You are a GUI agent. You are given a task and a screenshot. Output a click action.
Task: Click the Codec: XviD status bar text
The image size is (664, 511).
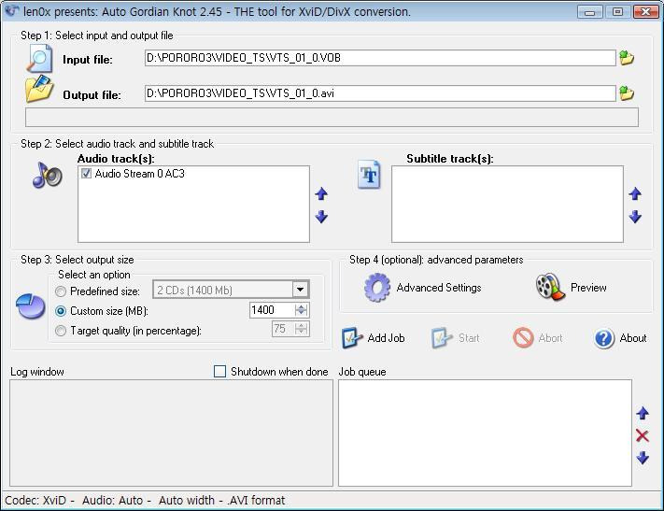(x=35, y=501)
